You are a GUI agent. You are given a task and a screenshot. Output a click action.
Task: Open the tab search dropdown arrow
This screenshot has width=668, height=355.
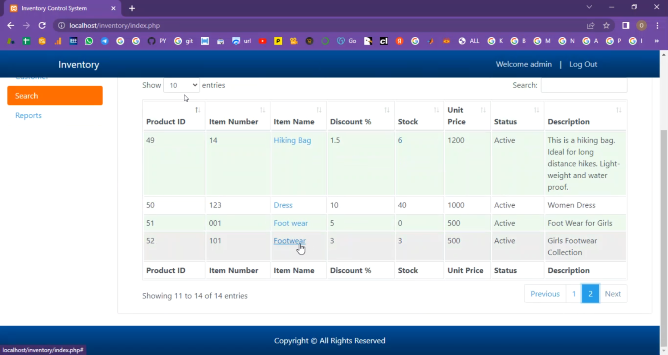[x=589, y=8]
